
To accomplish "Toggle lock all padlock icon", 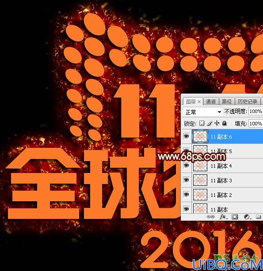I will (225, 123).
